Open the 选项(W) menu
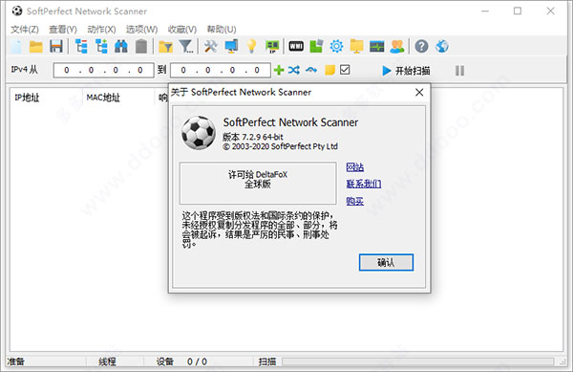Screen dimensions: 573x372 tap(141, 30)
